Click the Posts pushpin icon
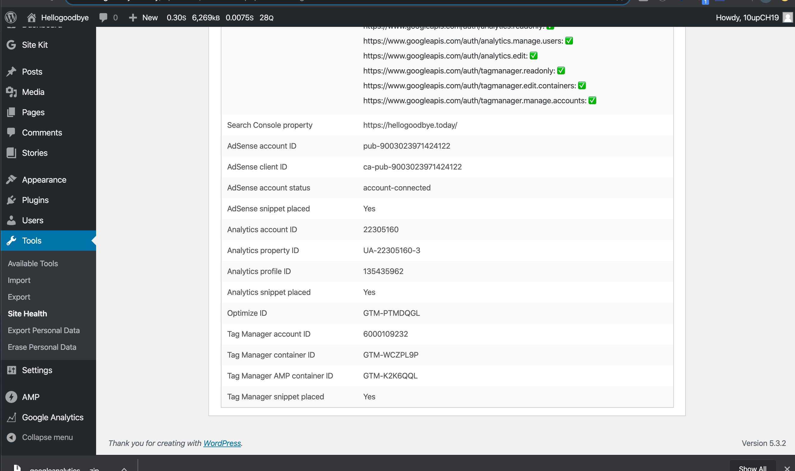This screenshot has width=795, height=471. [x=11, y=72]
